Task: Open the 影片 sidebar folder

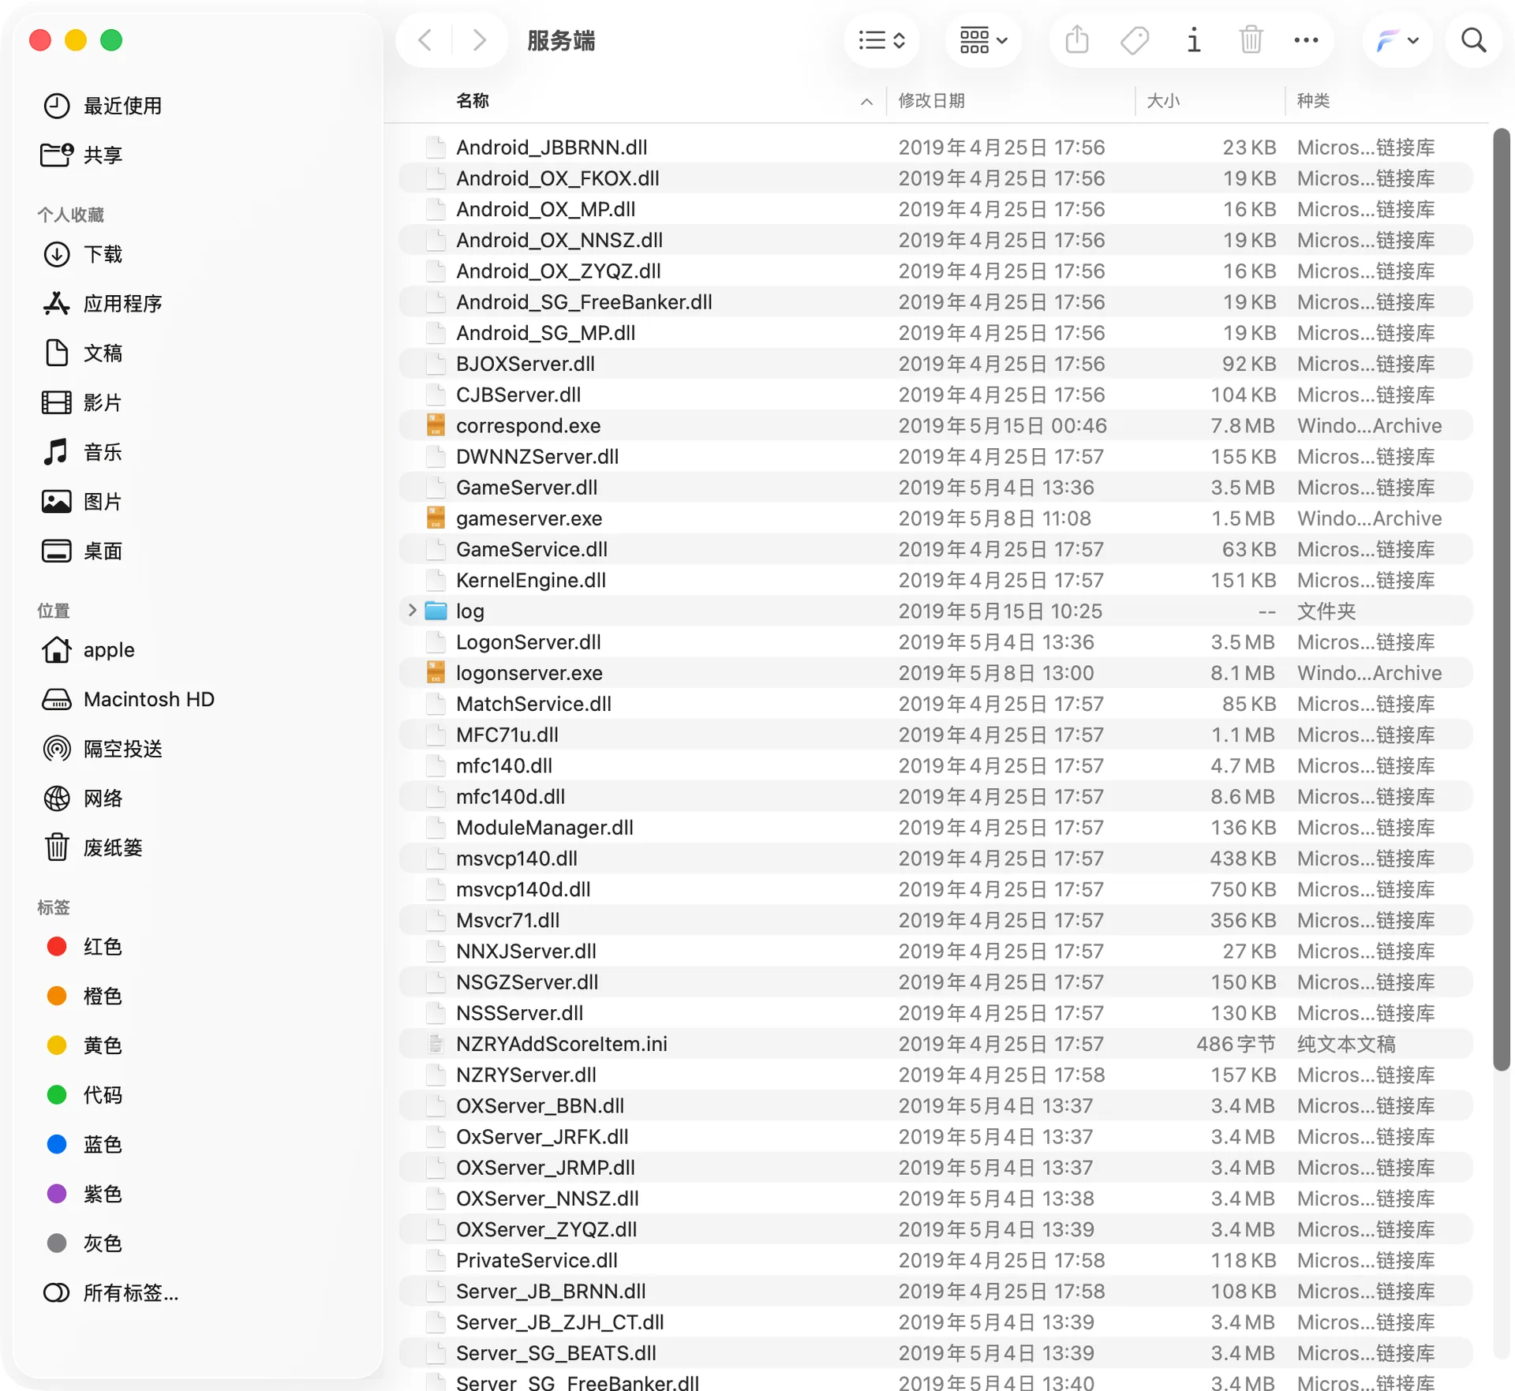Action: (x=82, y=403)
